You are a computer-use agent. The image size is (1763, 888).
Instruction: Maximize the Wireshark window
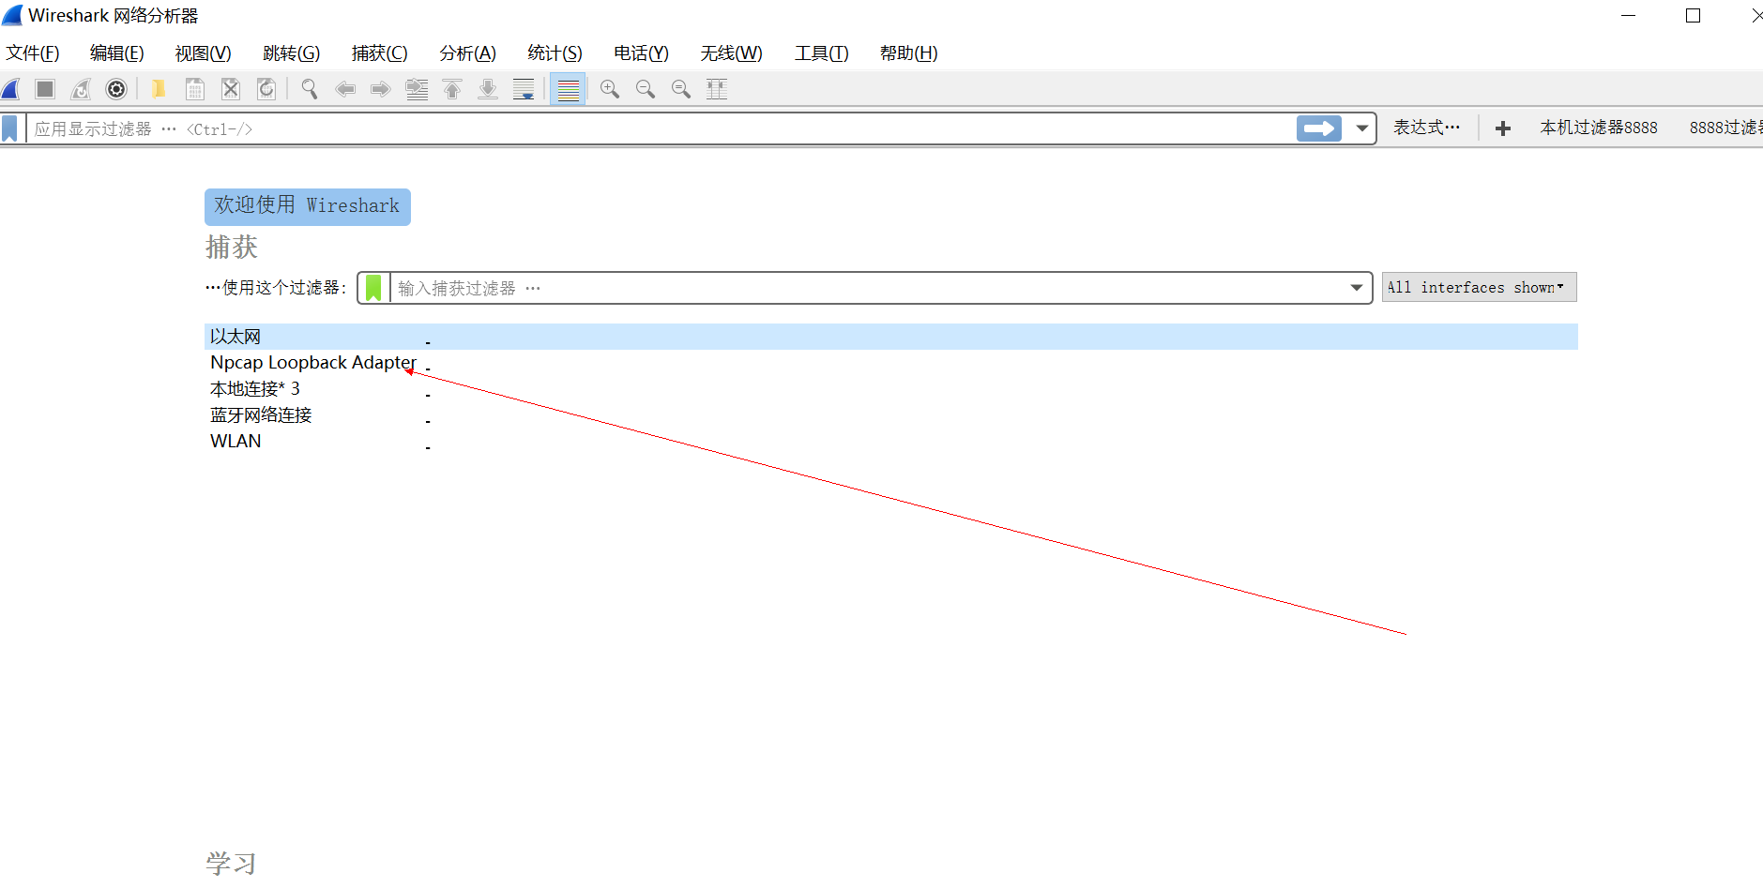point(1694,16)
